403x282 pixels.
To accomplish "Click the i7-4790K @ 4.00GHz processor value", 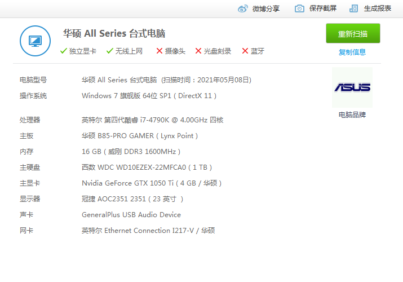I will click(153, 120).
